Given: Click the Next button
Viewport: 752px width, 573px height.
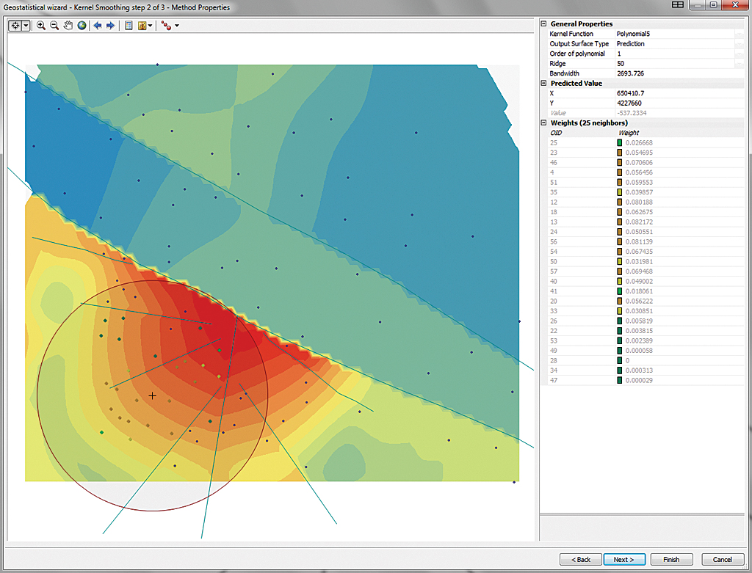Looking at the screenshot, I should [623, 559].
